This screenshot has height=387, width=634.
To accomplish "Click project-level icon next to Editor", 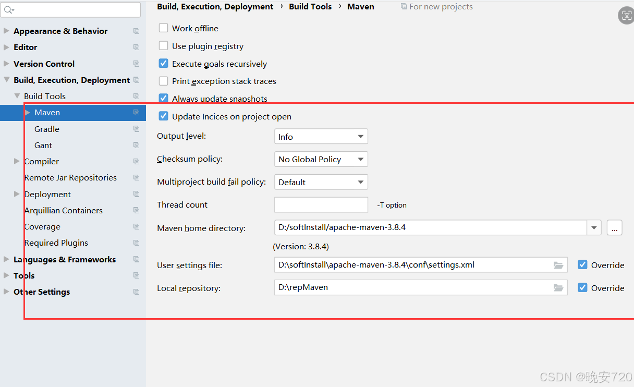I will click(136, 47).
